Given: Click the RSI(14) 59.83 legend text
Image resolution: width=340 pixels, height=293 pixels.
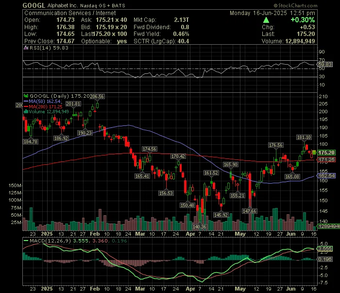Looking at the screenshot, I should (x=49, y=48).
